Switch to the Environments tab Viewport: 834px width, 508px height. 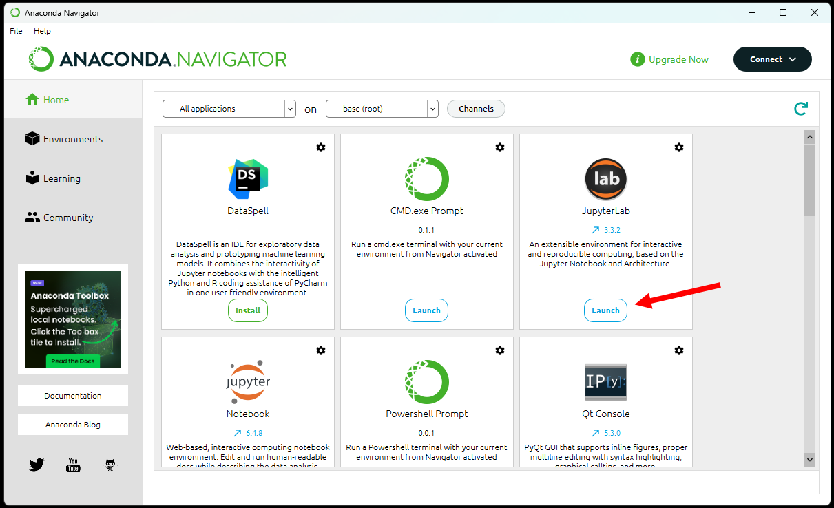(72, 139)
